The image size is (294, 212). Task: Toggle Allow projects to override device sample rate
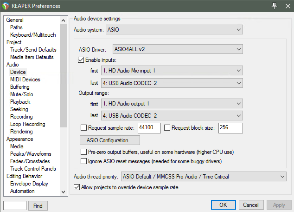pos(77,187)
